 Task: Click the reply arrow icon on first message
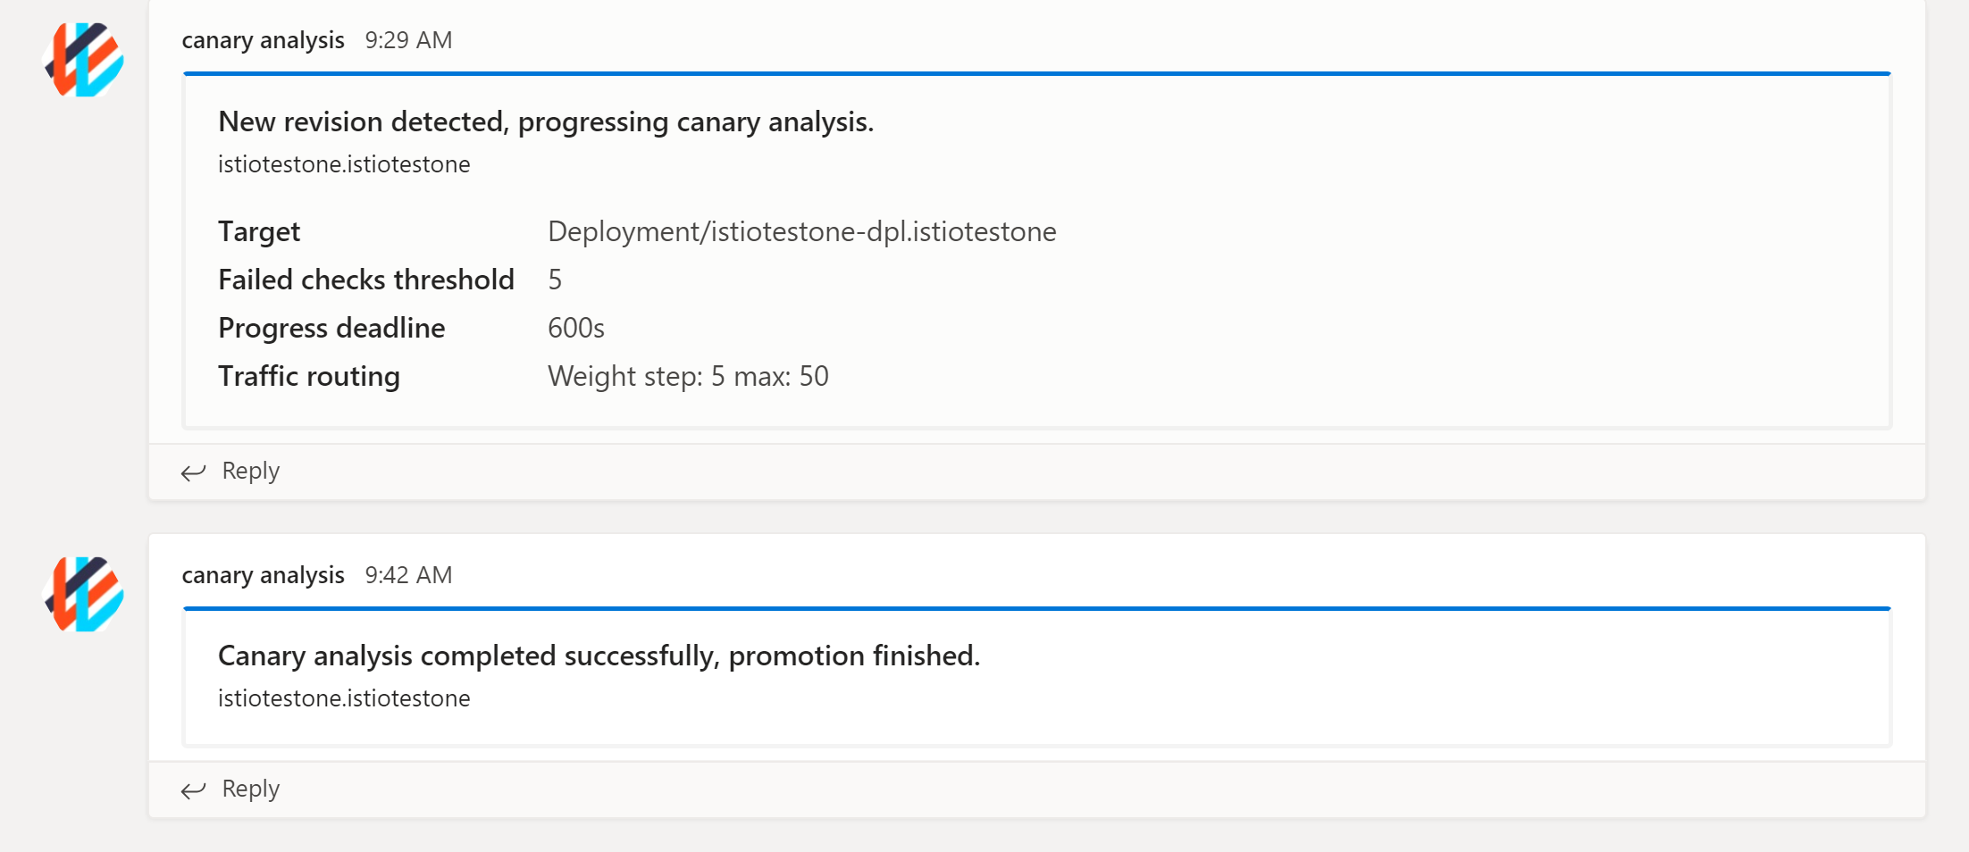(x=194, y=472)
